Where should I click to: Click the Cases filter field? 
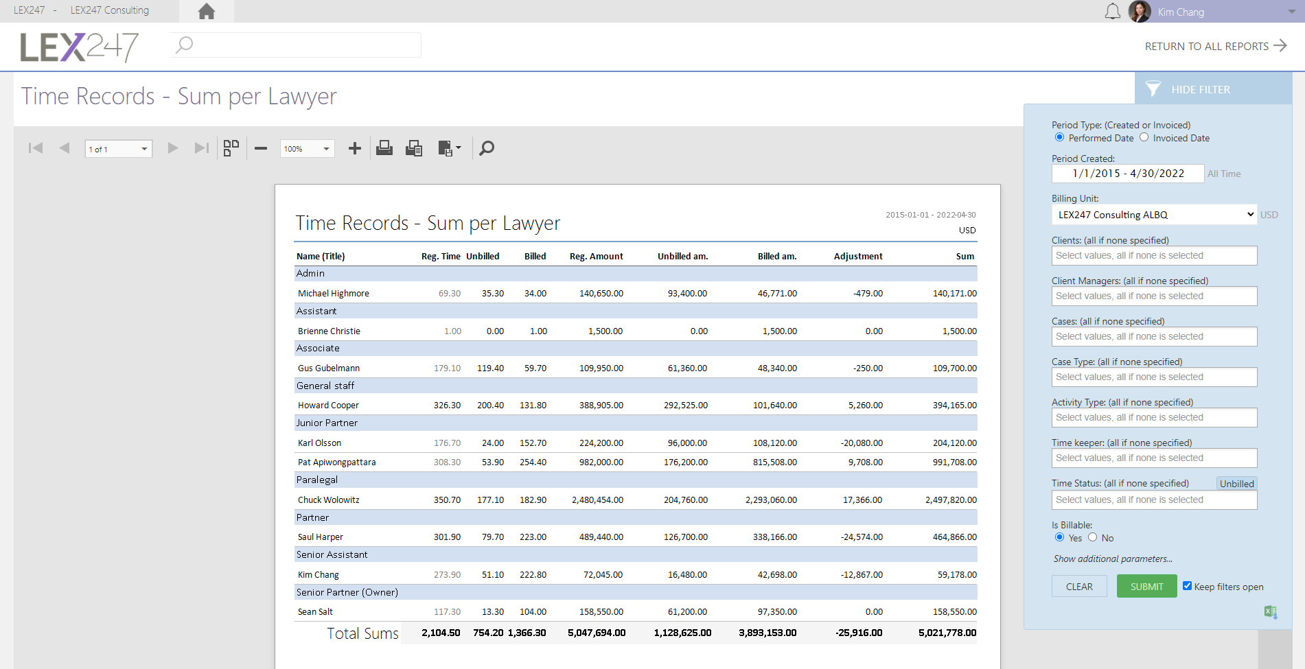point(1154,336)
